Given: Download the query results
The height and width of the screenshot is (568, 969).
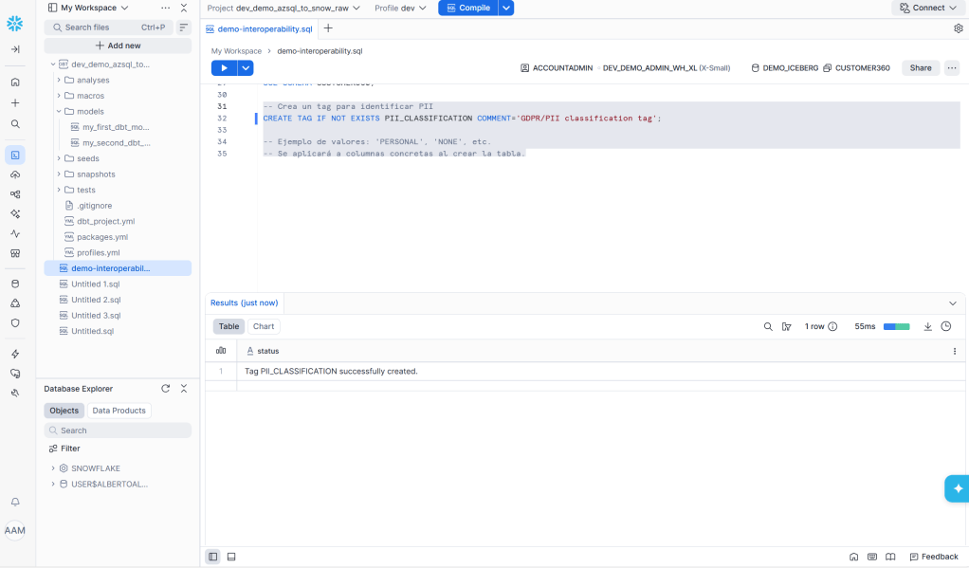Looking at the screenshot, I should [928, 326].
